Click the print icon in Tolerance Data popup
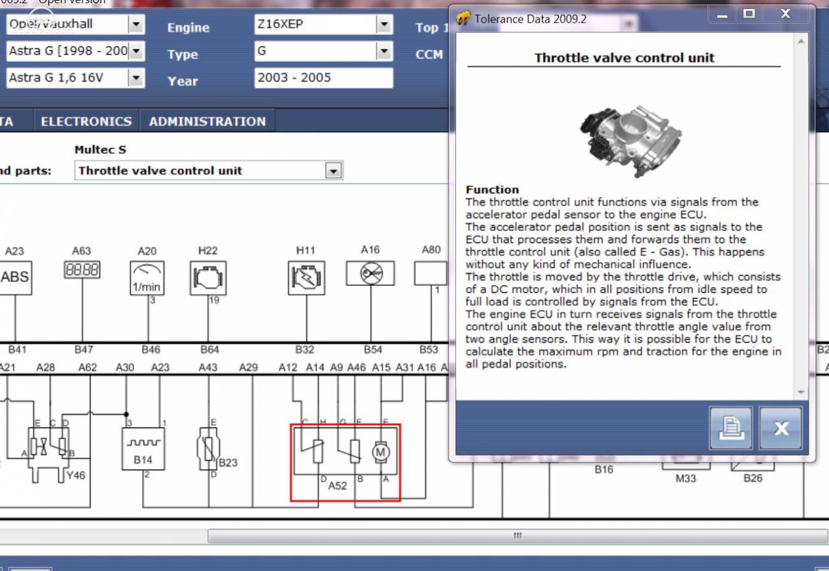The width and height of the screenshot is (829, 571). point(731,427)
